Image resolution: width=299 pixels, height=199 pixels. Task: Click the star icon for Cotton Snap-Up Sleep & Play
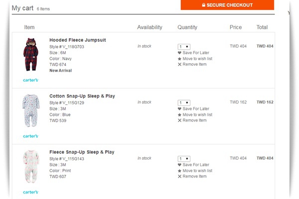pos(179,115)
